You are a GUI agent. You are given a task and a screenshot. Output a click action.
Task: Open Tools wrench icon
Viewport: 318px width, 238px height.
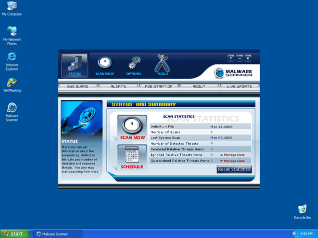(x=162, y=63)
